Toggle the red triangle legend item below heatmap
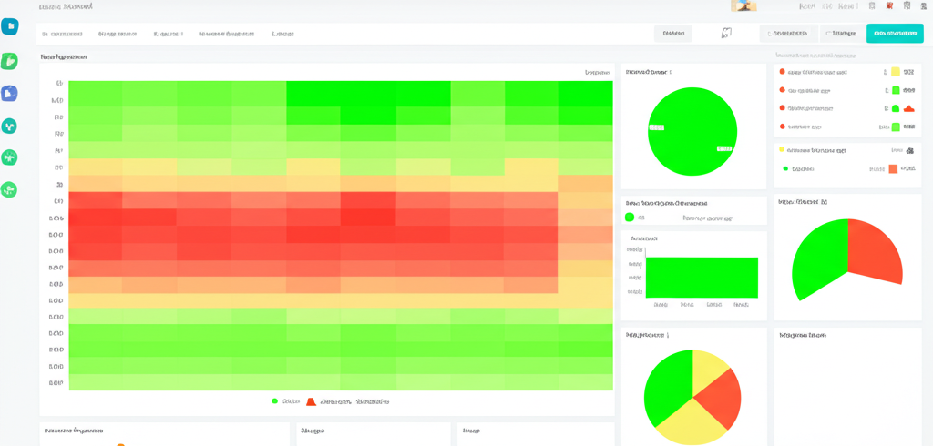The image size is (933, 446). pos(311,400)
